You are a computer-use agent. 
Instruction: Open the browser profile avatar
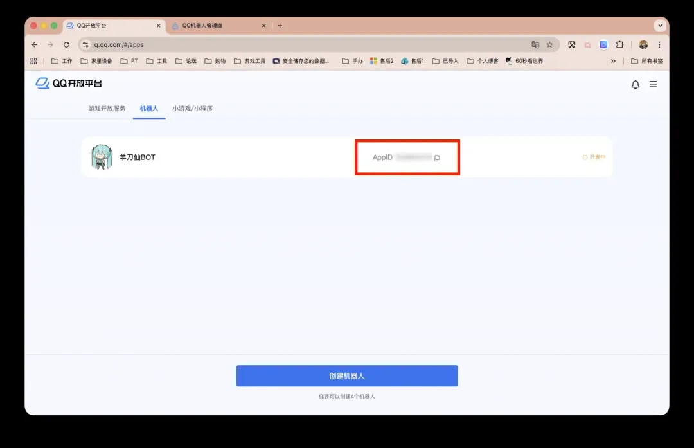point(643,45)
